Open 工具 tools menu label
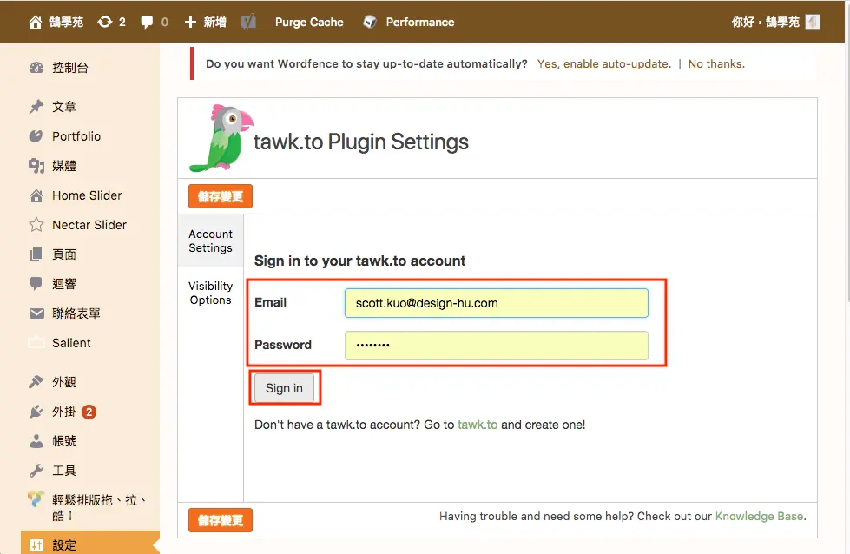This screenshot has width=850, height=554. (x=64, y=471)
